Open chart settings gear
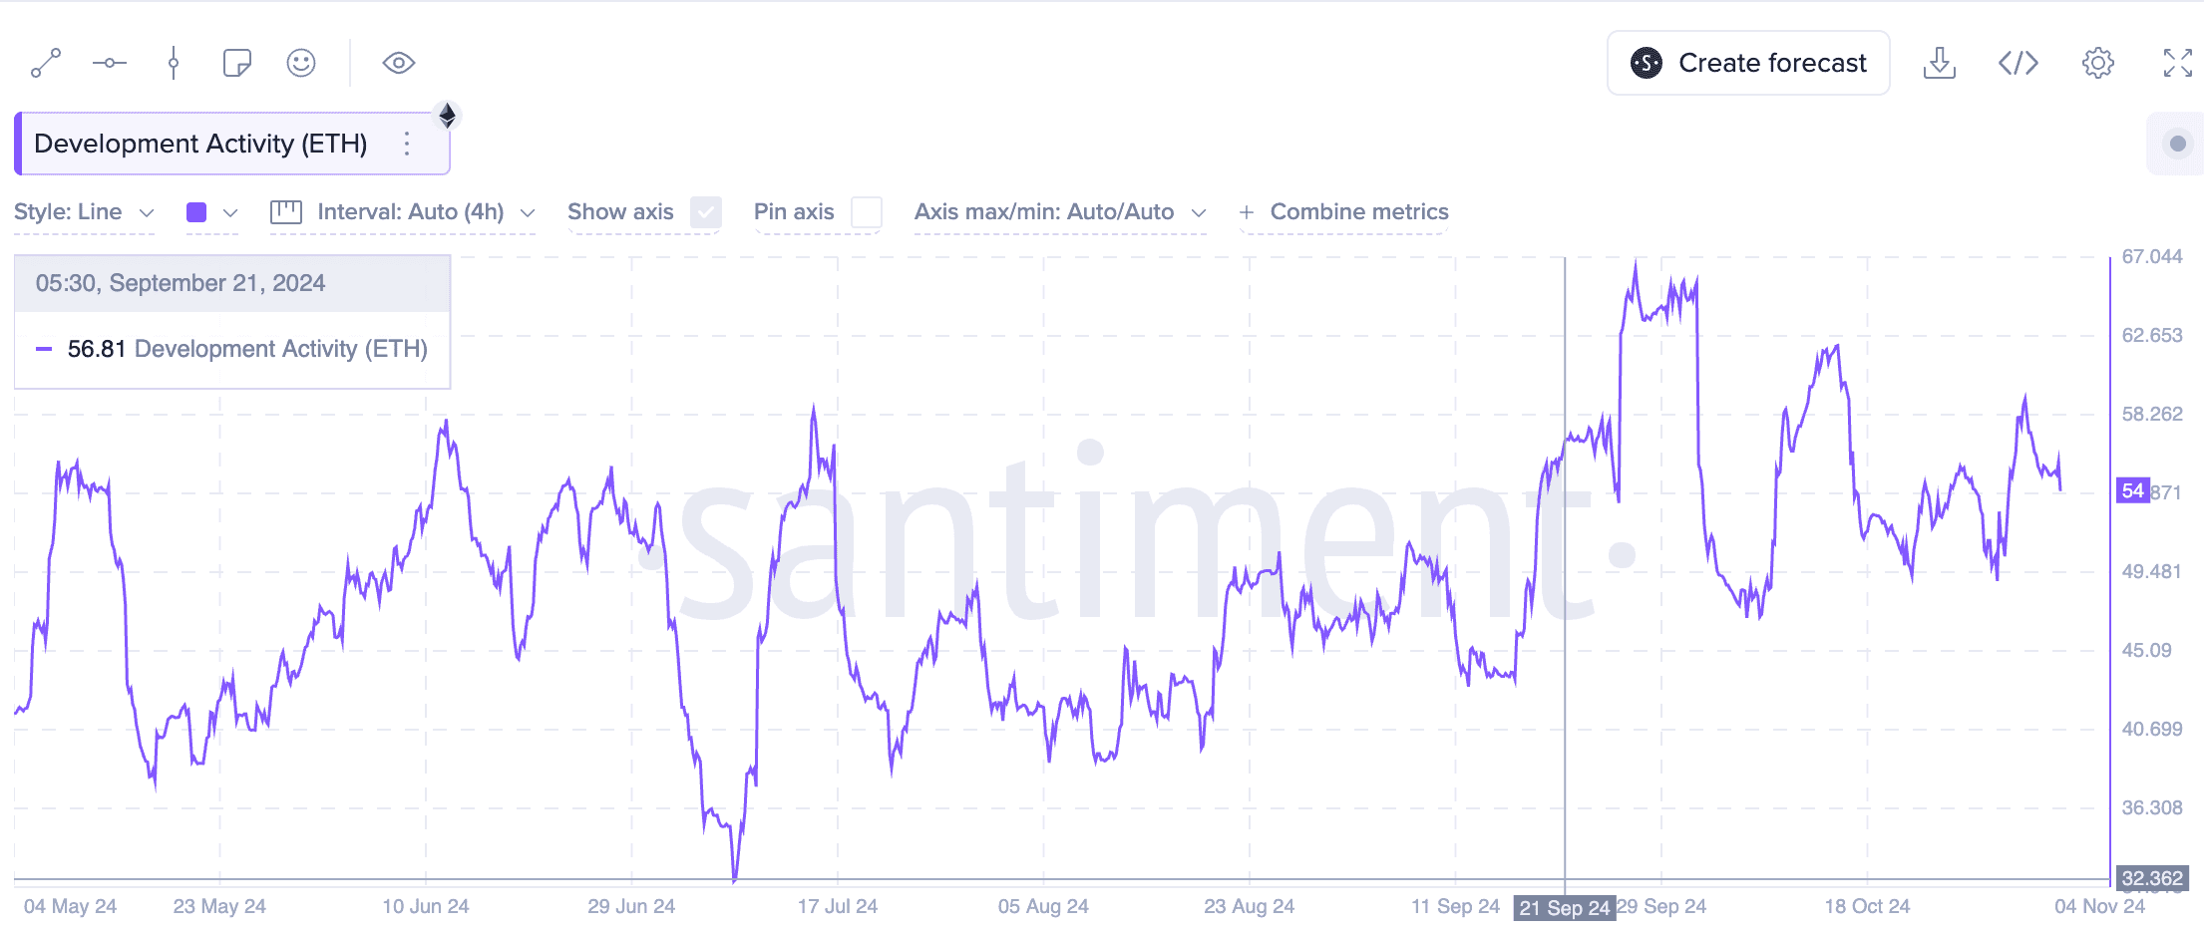Viewport: 2204px width, 933px height. tap(2098, 63)
